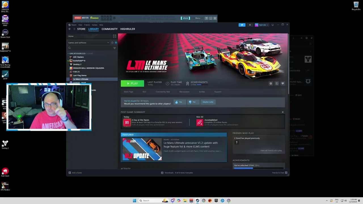Open the collections grid view icon beside Home
This screenshot has height=204, width=363.
(115, 36)
